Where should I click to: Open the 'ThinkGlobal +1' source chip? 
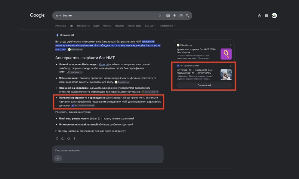coord(74,72)
